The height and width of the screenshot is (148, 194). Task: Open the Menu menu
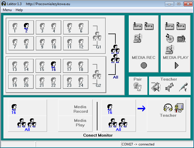(x=7, y=10)
